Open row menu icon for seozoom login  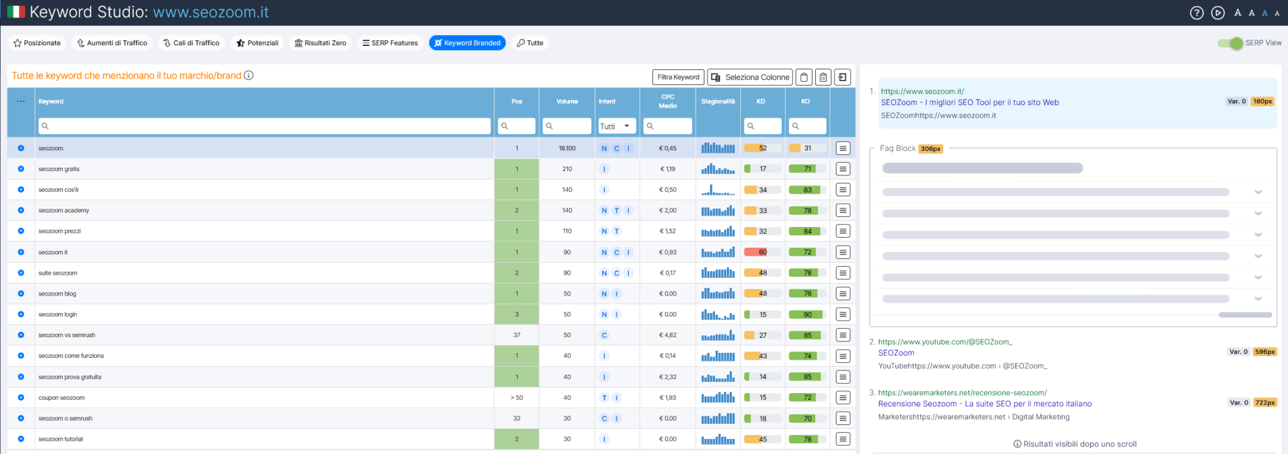pos(843,314)
